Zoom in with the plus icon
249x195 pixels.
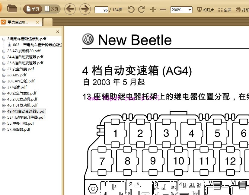point(153,10)
